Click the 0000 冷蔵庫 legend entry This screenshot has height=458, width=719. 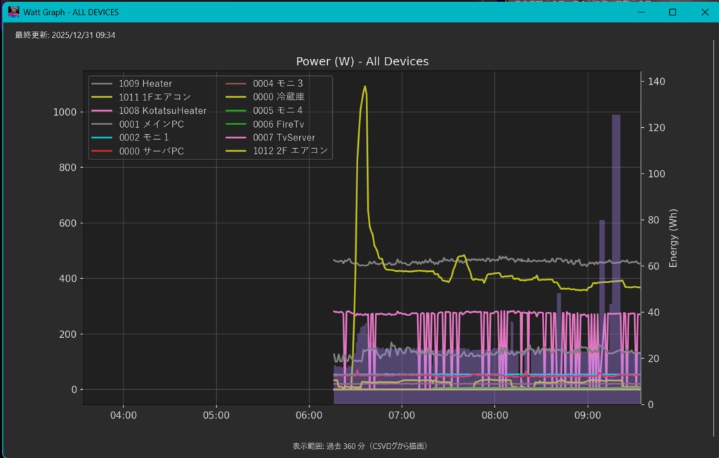(265, 97)
